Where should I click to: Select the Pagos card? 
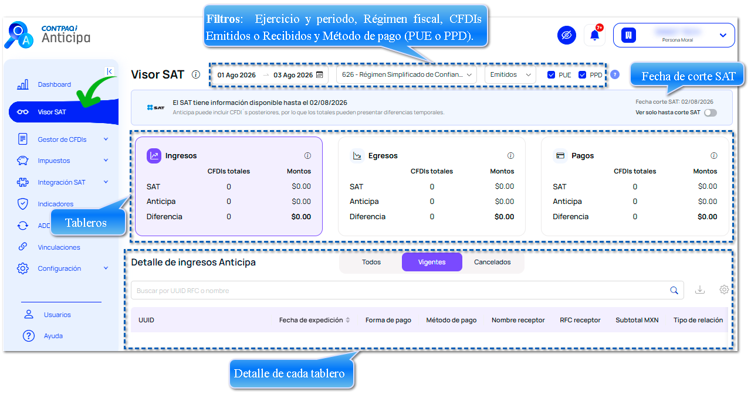point(635,186)
